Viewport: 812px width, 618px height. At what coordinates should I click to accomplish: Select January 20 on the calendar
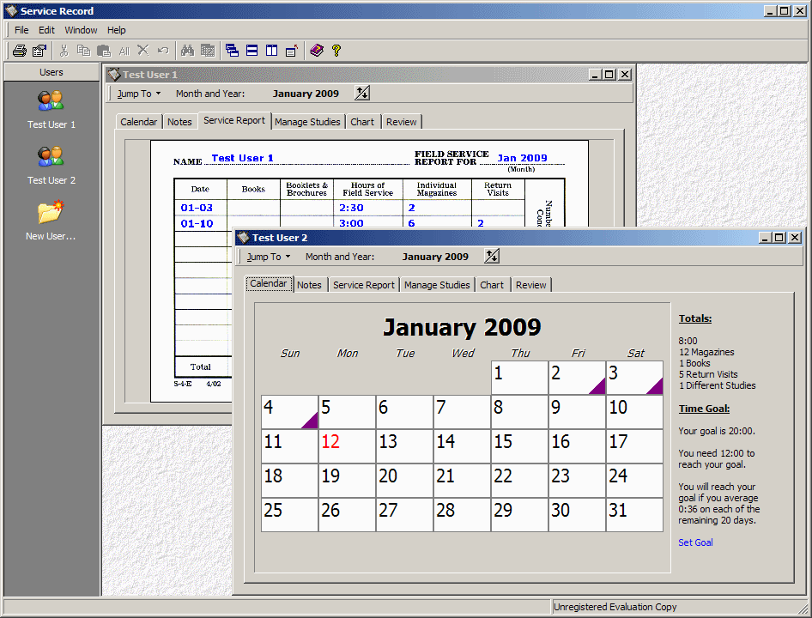pos(404,480)
